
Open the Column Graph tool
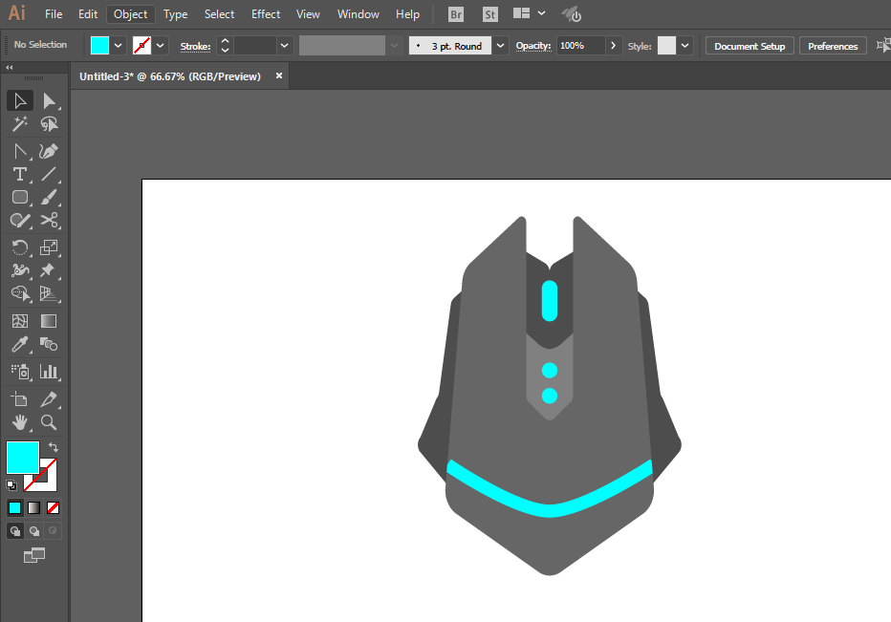49,372
